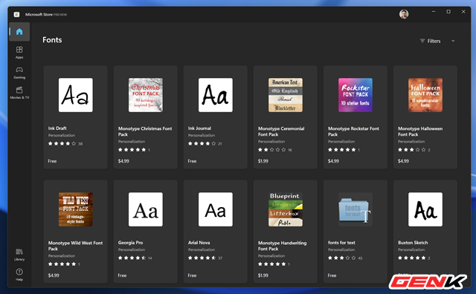
Task: Click the $1.99 price on Ceremonial Font Pack
Action: (263, 161)
